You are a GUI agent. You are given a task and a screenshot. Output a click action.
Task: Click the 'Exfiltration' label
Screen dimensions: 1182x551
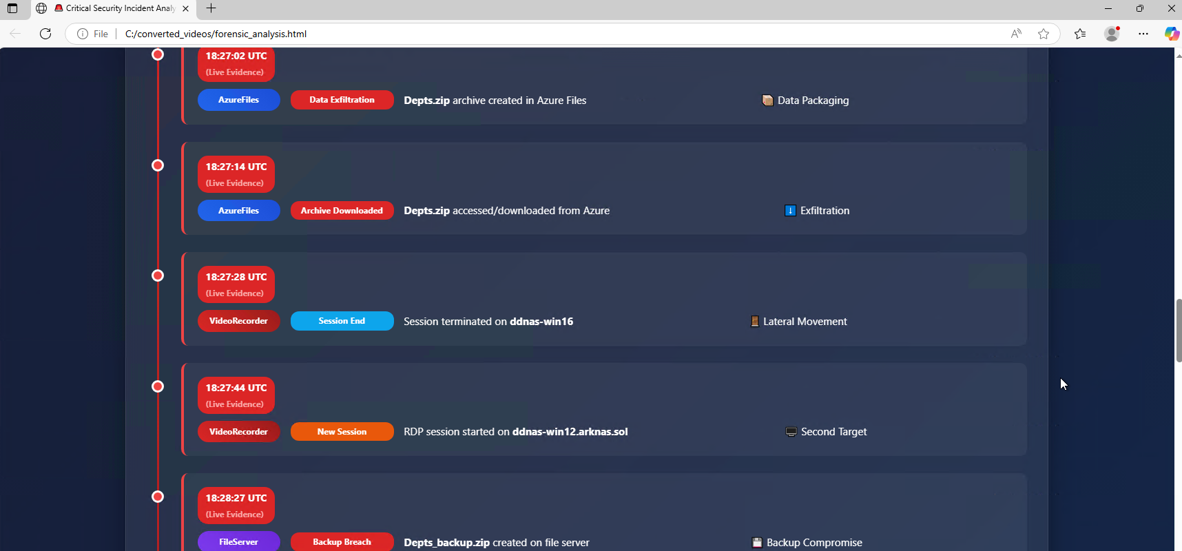[x=825, y=211]
